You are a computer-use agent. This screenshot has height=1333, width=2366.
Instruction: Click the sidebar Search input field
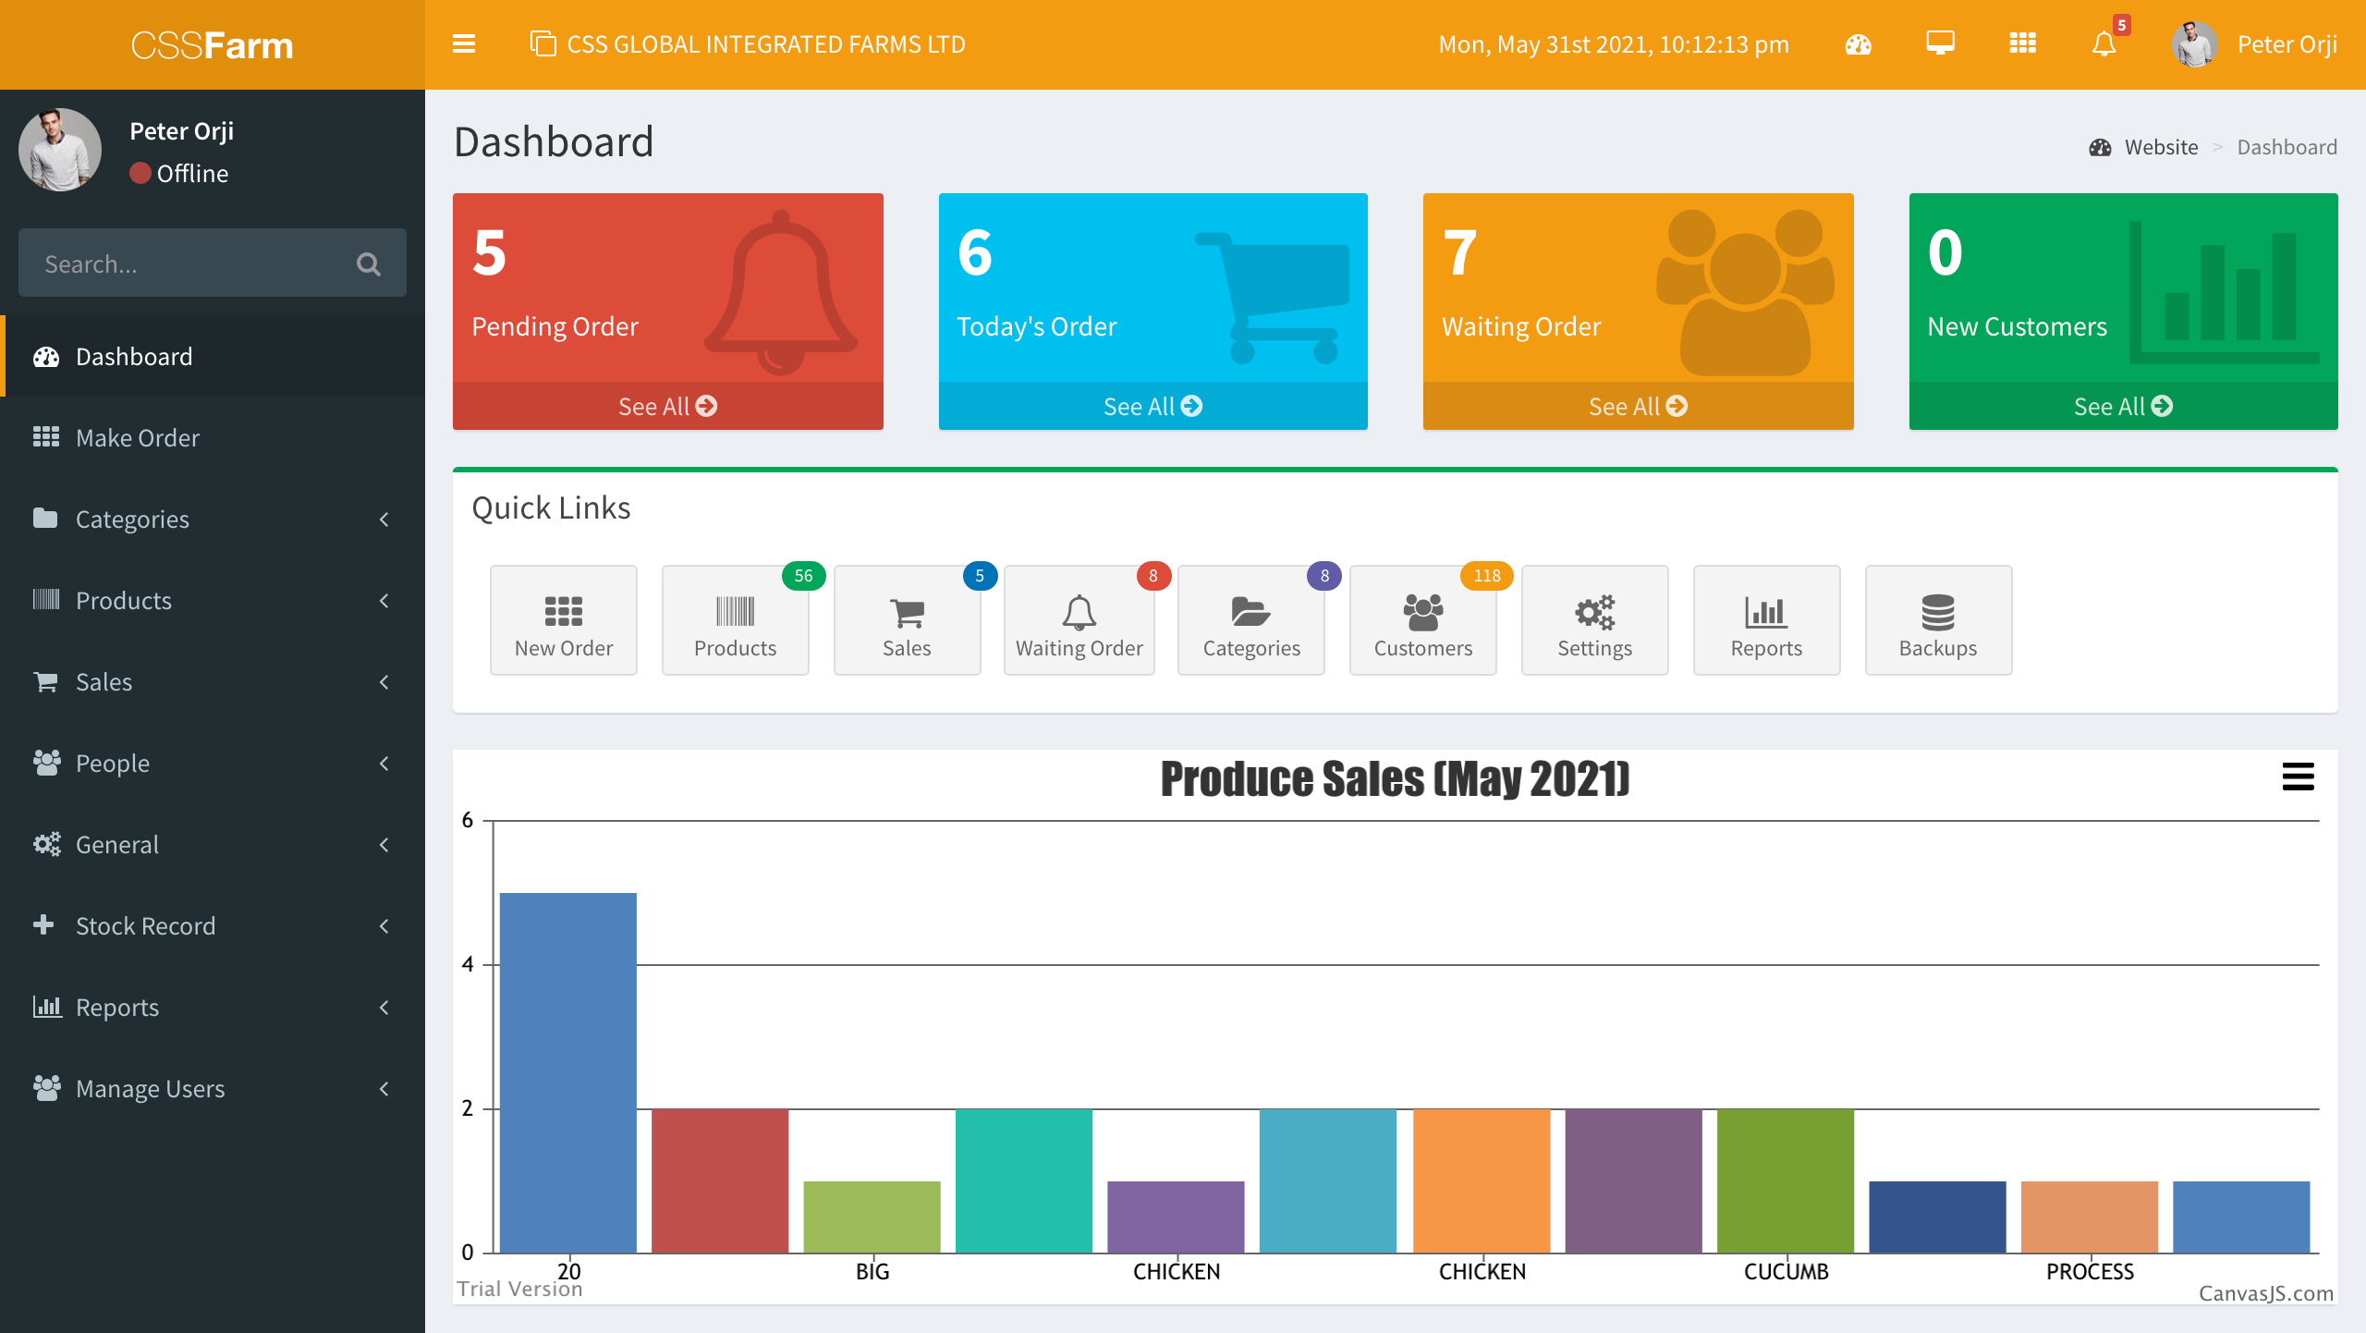[x=185, y=263]
